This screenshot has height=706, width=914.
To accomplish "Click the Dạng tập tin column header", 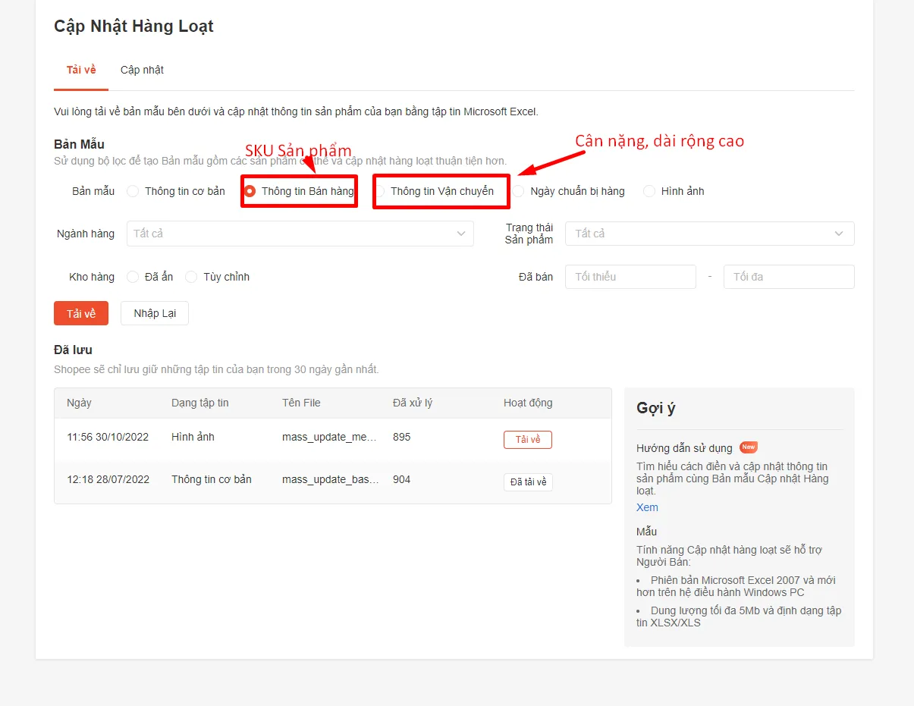I will (200, 403).
